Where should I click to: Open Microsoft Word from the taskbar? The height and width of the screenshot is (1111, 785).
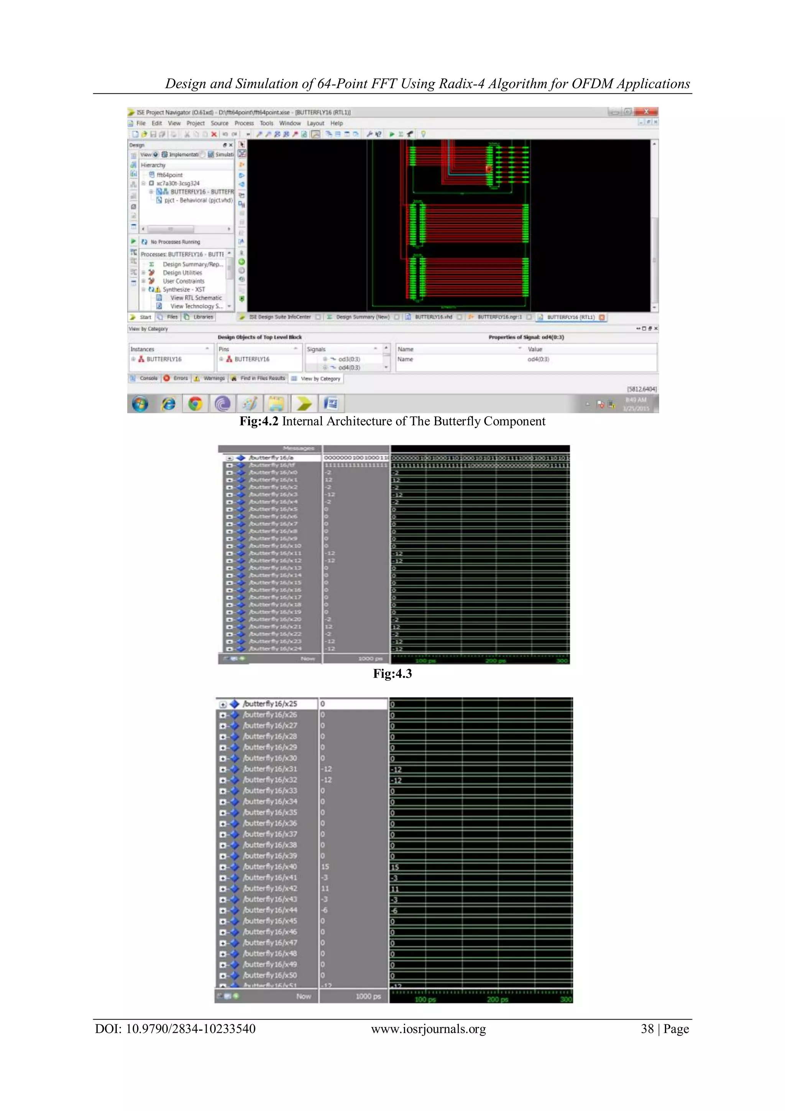click(x=332, y=404)
